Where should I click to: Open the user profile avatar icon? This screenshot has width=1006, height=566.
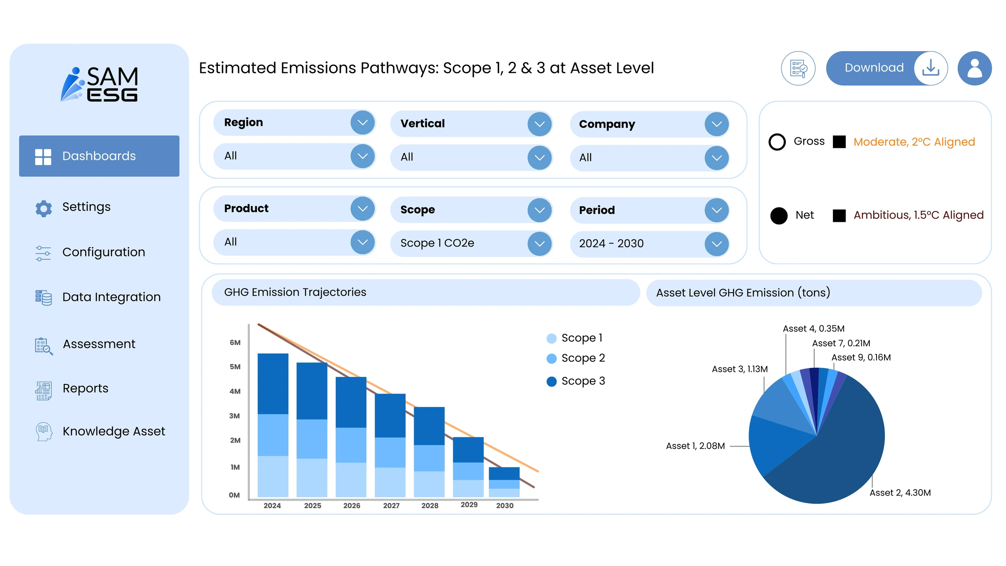point(974,68)
